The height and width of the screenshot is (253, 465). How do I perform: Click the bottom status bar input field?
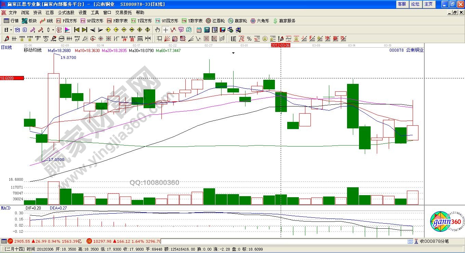tap(284, 241)
